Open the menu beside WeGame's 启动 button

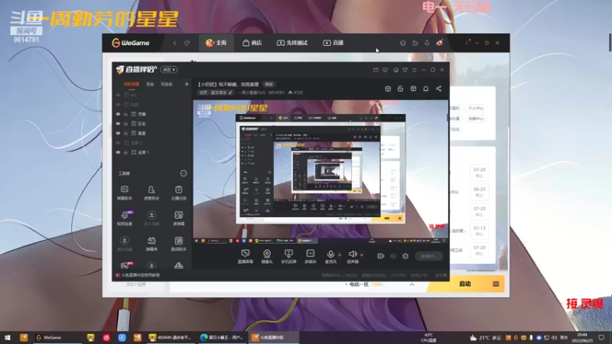(496, 284)
